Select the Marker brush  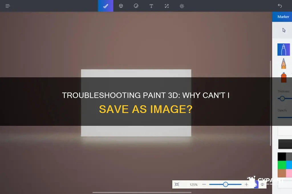coord(283,50)
